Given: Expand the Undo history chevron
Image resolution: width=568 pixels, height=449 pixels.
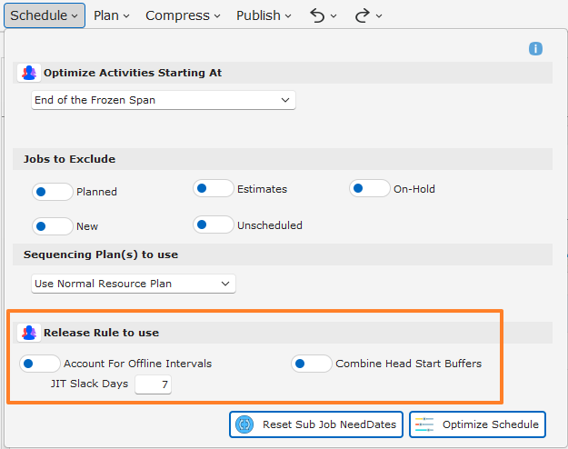Looking at the screenshot, I should 334,16.
